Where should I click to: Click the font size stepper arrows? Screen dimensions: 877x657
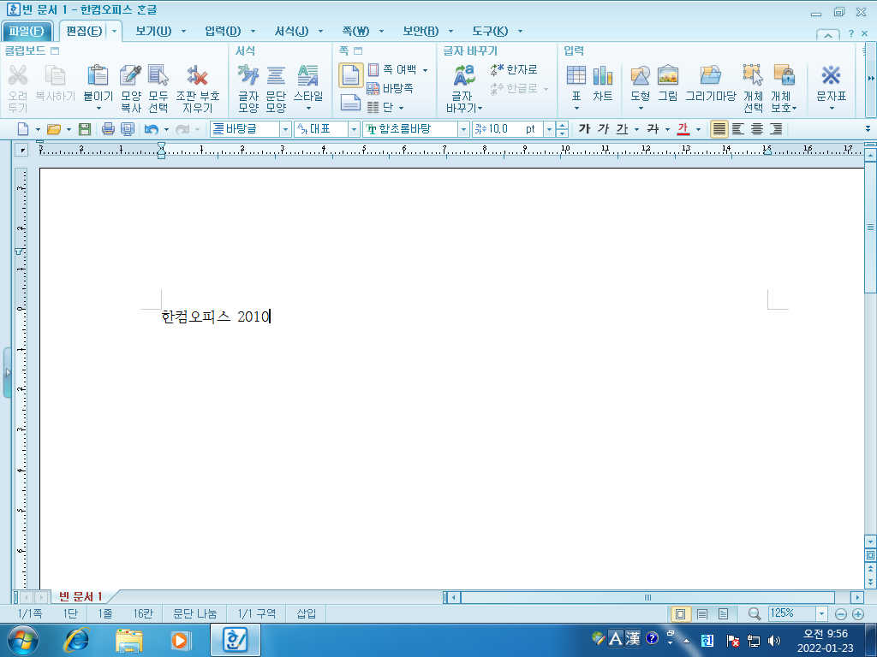(x=563, y=129)
